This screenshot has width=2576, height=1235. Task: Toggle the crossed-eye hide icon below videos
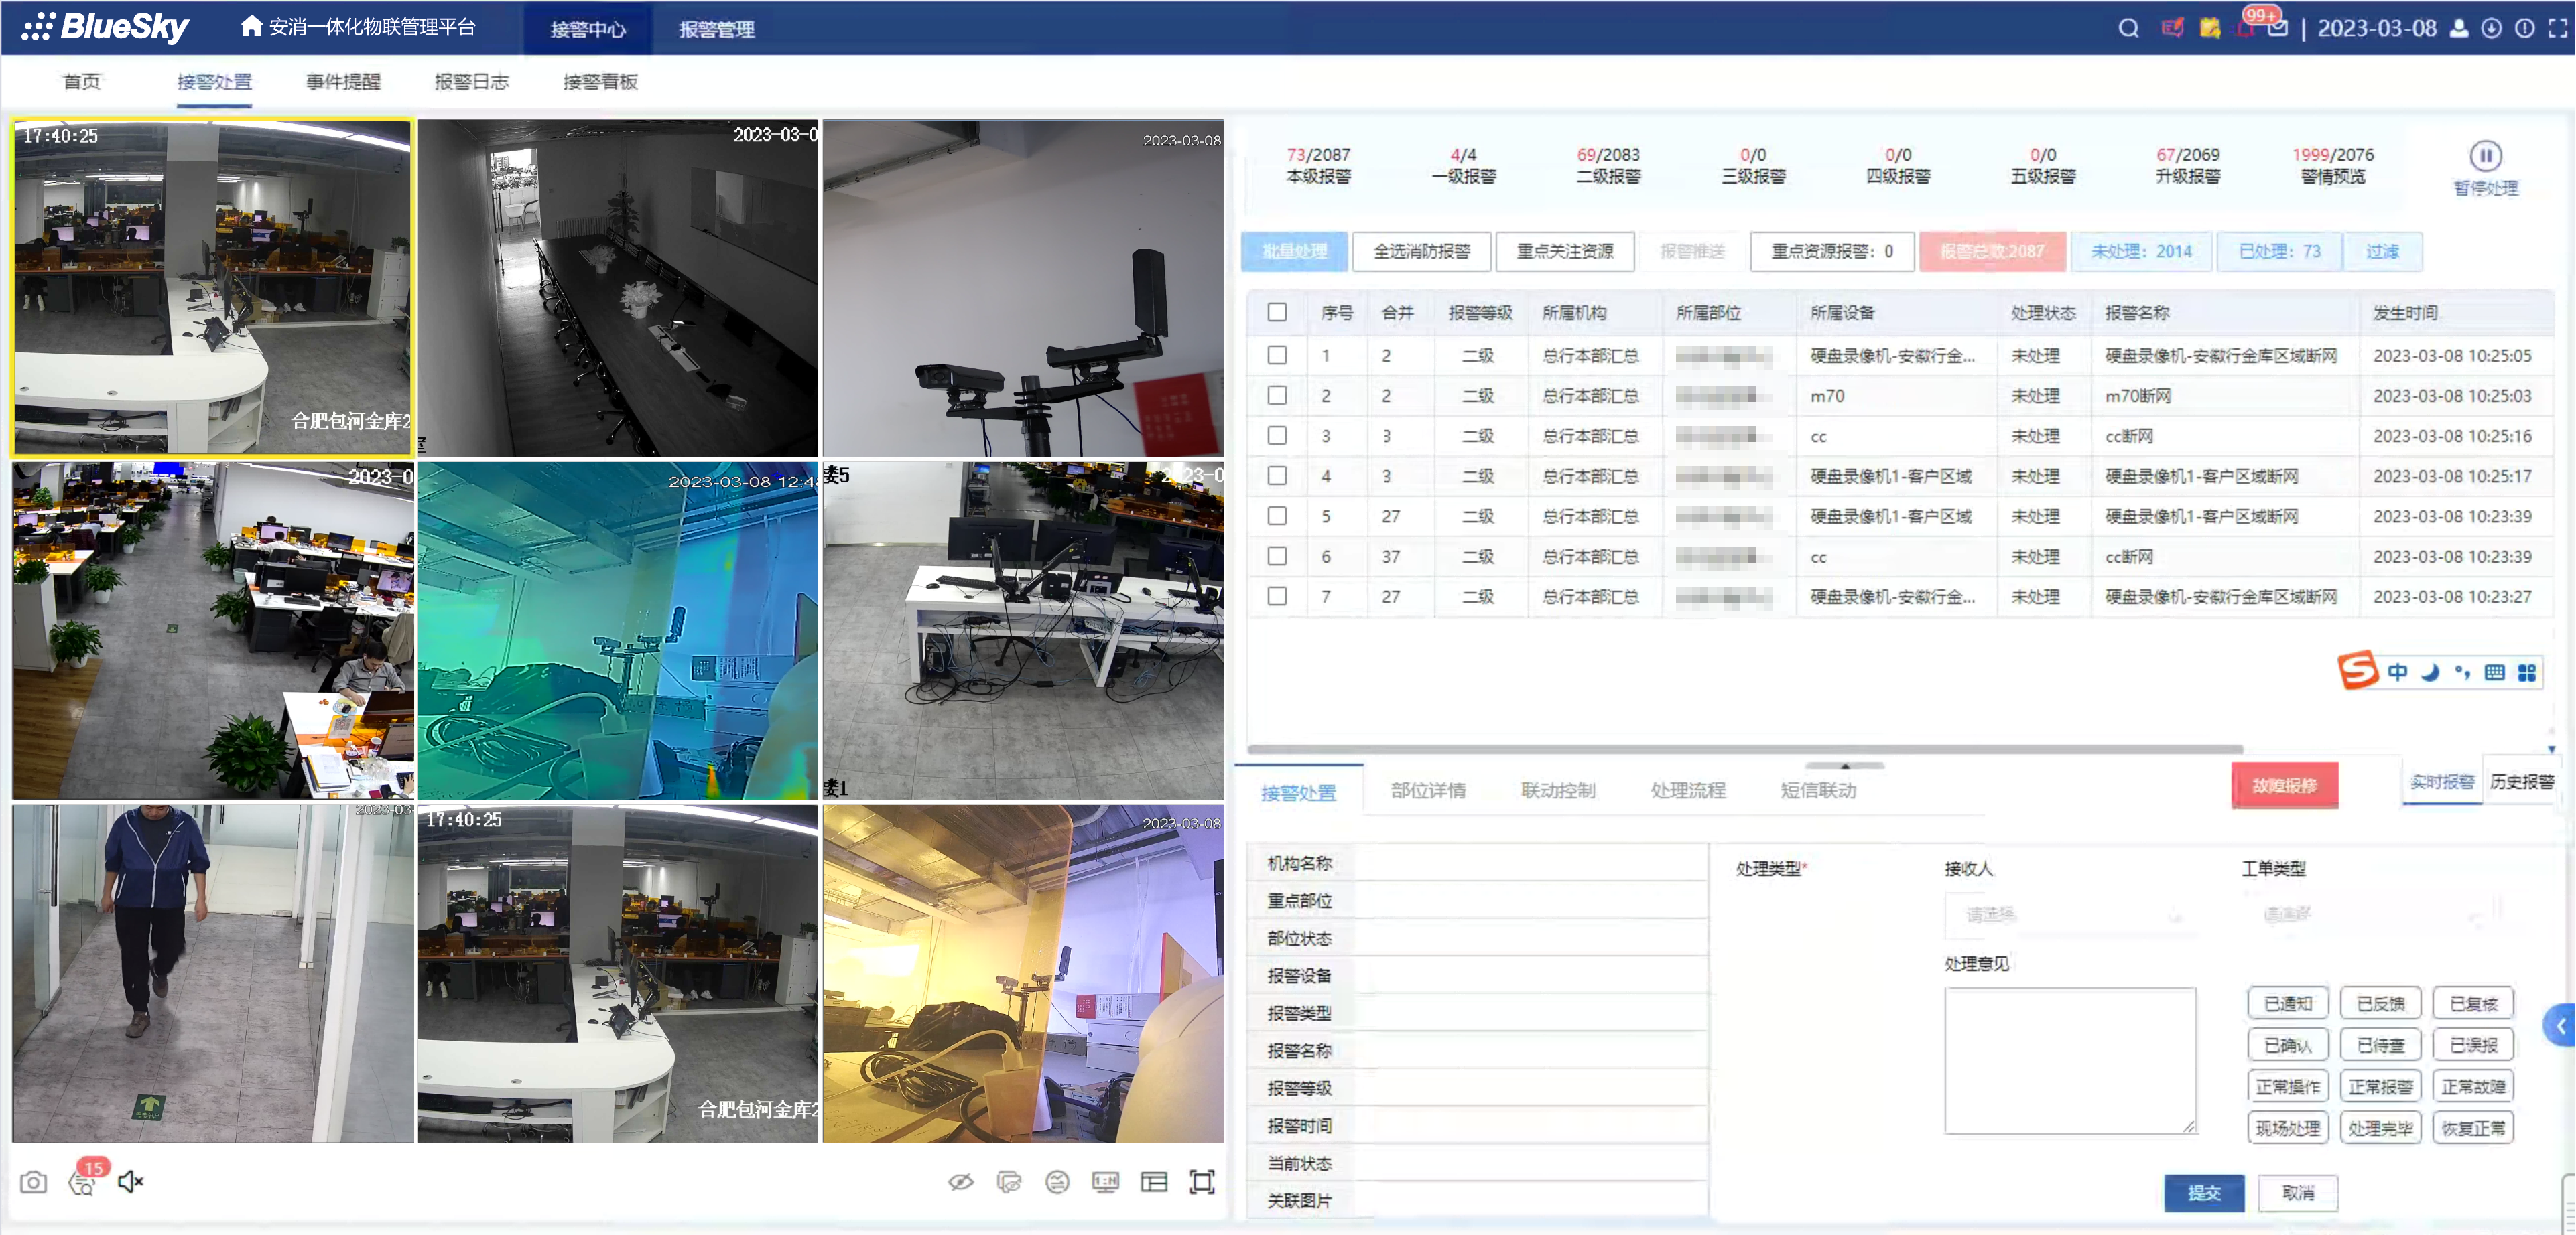point(961,1182)
